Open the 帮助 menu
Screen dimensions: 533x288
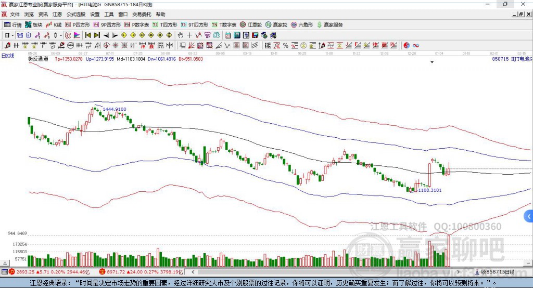pos(160,14)
